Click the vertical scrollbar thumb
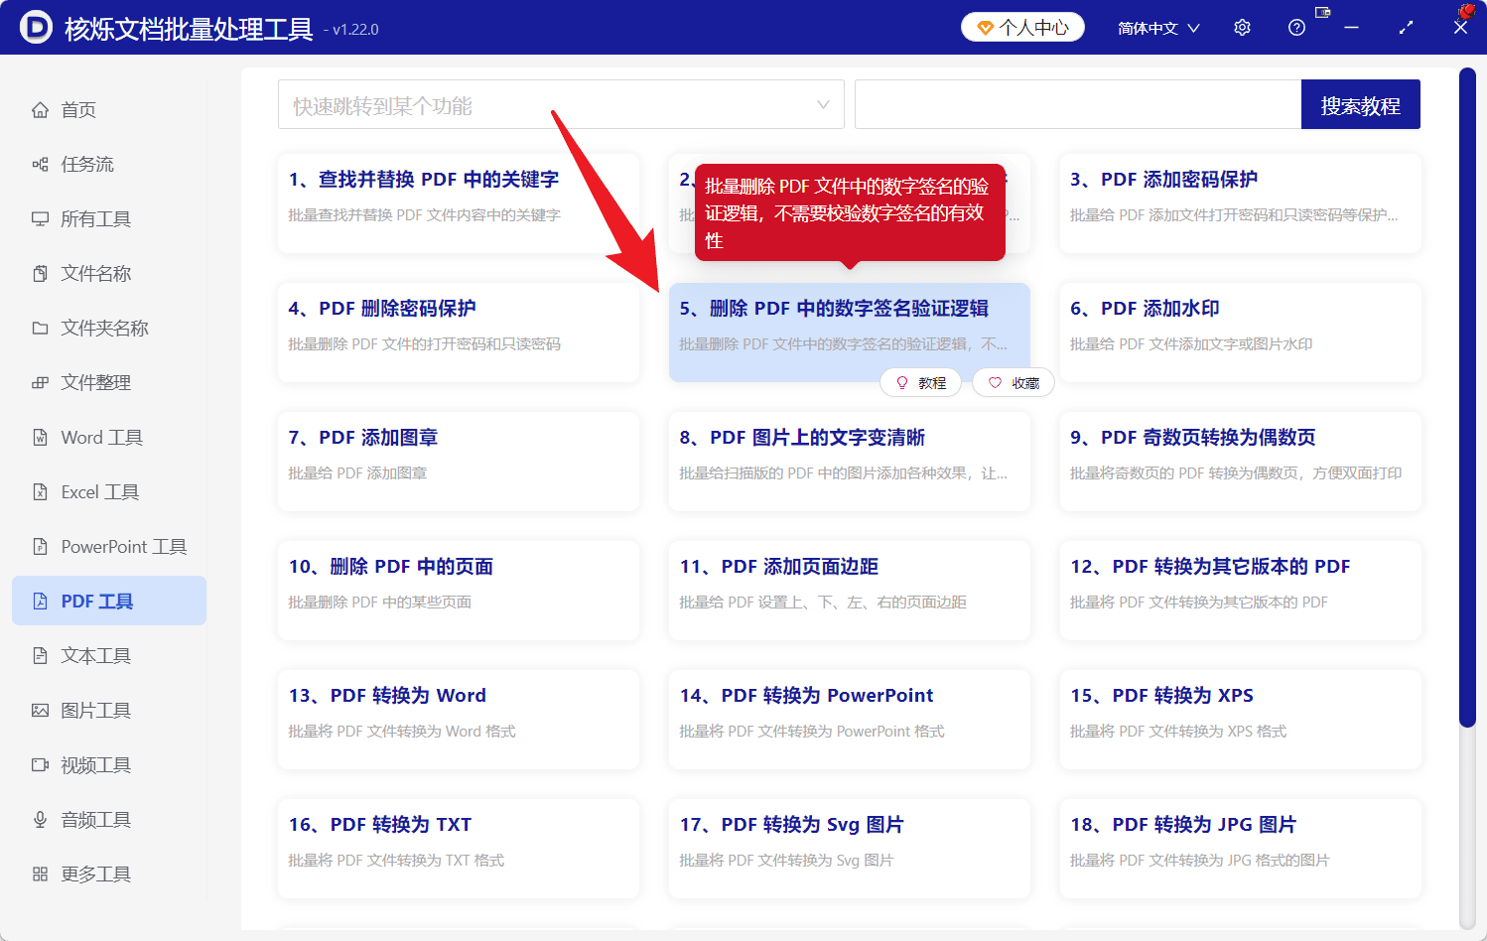Viewport: 1487px width, 941px height. click(x=1467, y=397)
